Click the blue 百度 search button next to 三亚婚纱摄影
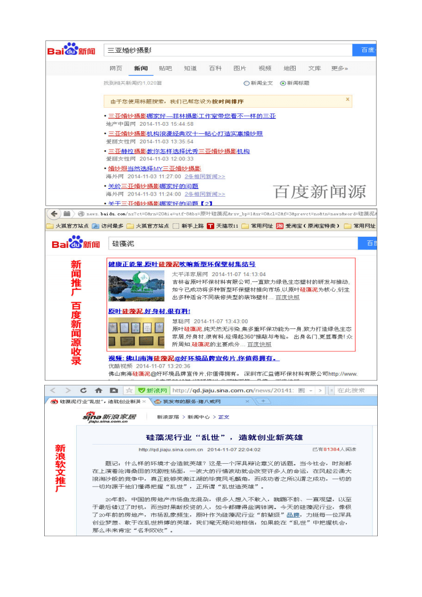This screenshot has height=597, width=422. (364, 50)
